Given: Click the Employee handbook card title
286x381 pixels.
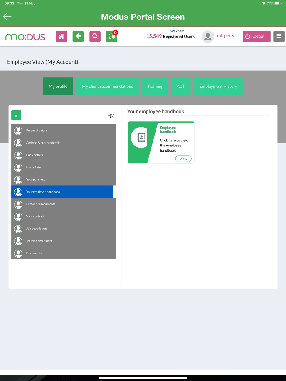Looking at the screenshot, I should point(168,130).
